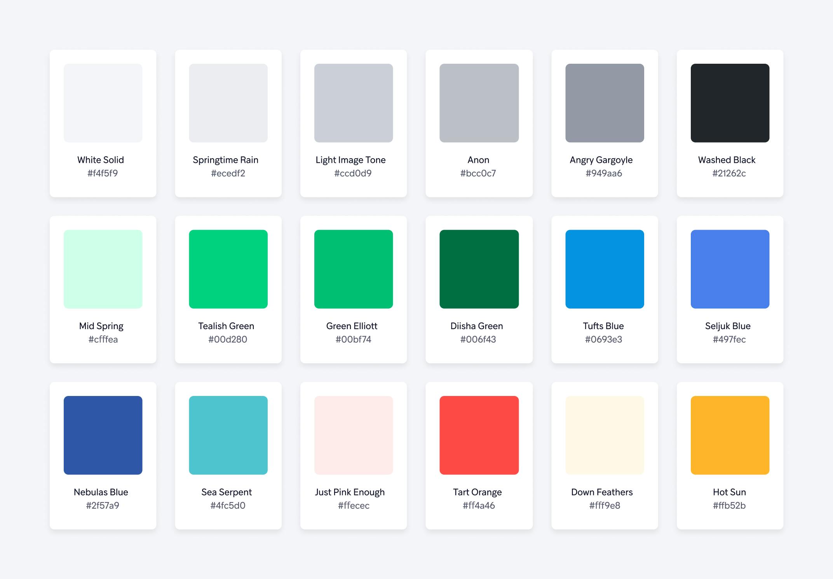Click the Mid Spring mint swatch
The image size is (833, 579).
click(x=103, y=269)
